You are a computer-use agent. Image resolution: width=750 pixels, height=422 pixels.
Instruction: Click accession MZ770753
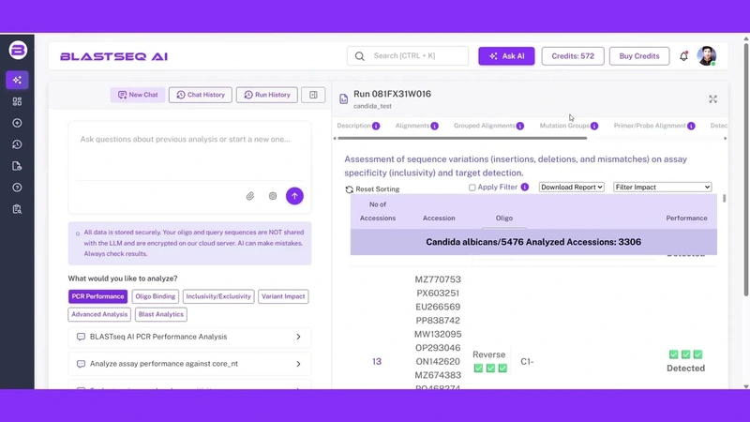438,279
